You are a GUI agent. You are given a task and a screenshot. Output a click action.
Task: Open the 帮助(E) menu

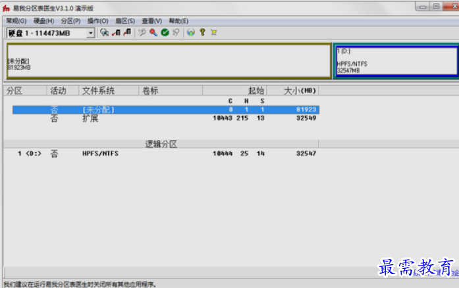pyautogui.click(x=178, y=21)
